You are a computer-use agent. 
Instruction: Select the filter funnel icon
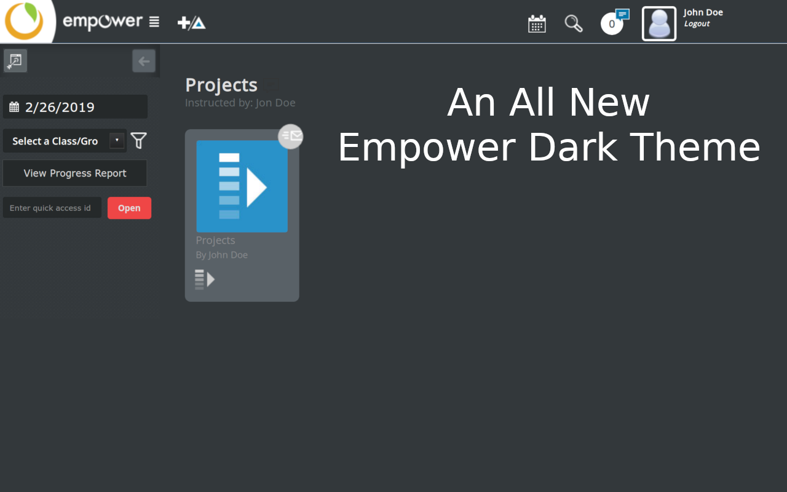click(138, 140)
